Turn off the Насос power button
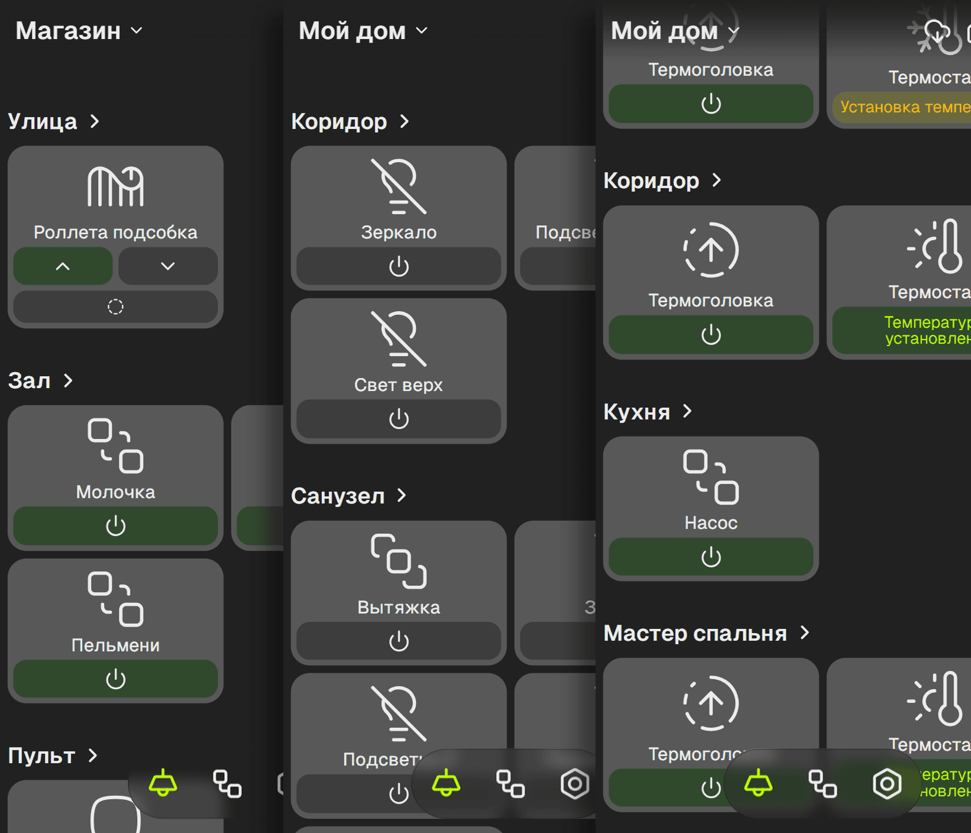 711,557
